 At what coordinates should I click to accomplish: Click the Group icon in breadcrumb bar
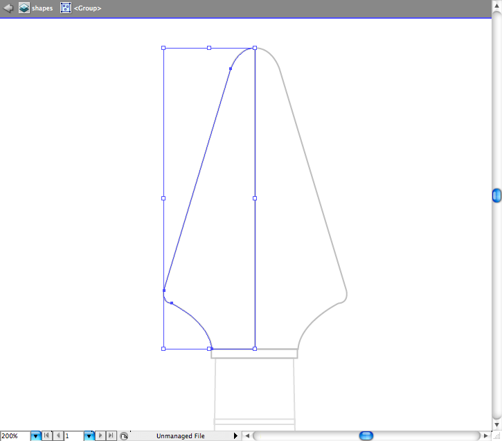coord(66,8)
